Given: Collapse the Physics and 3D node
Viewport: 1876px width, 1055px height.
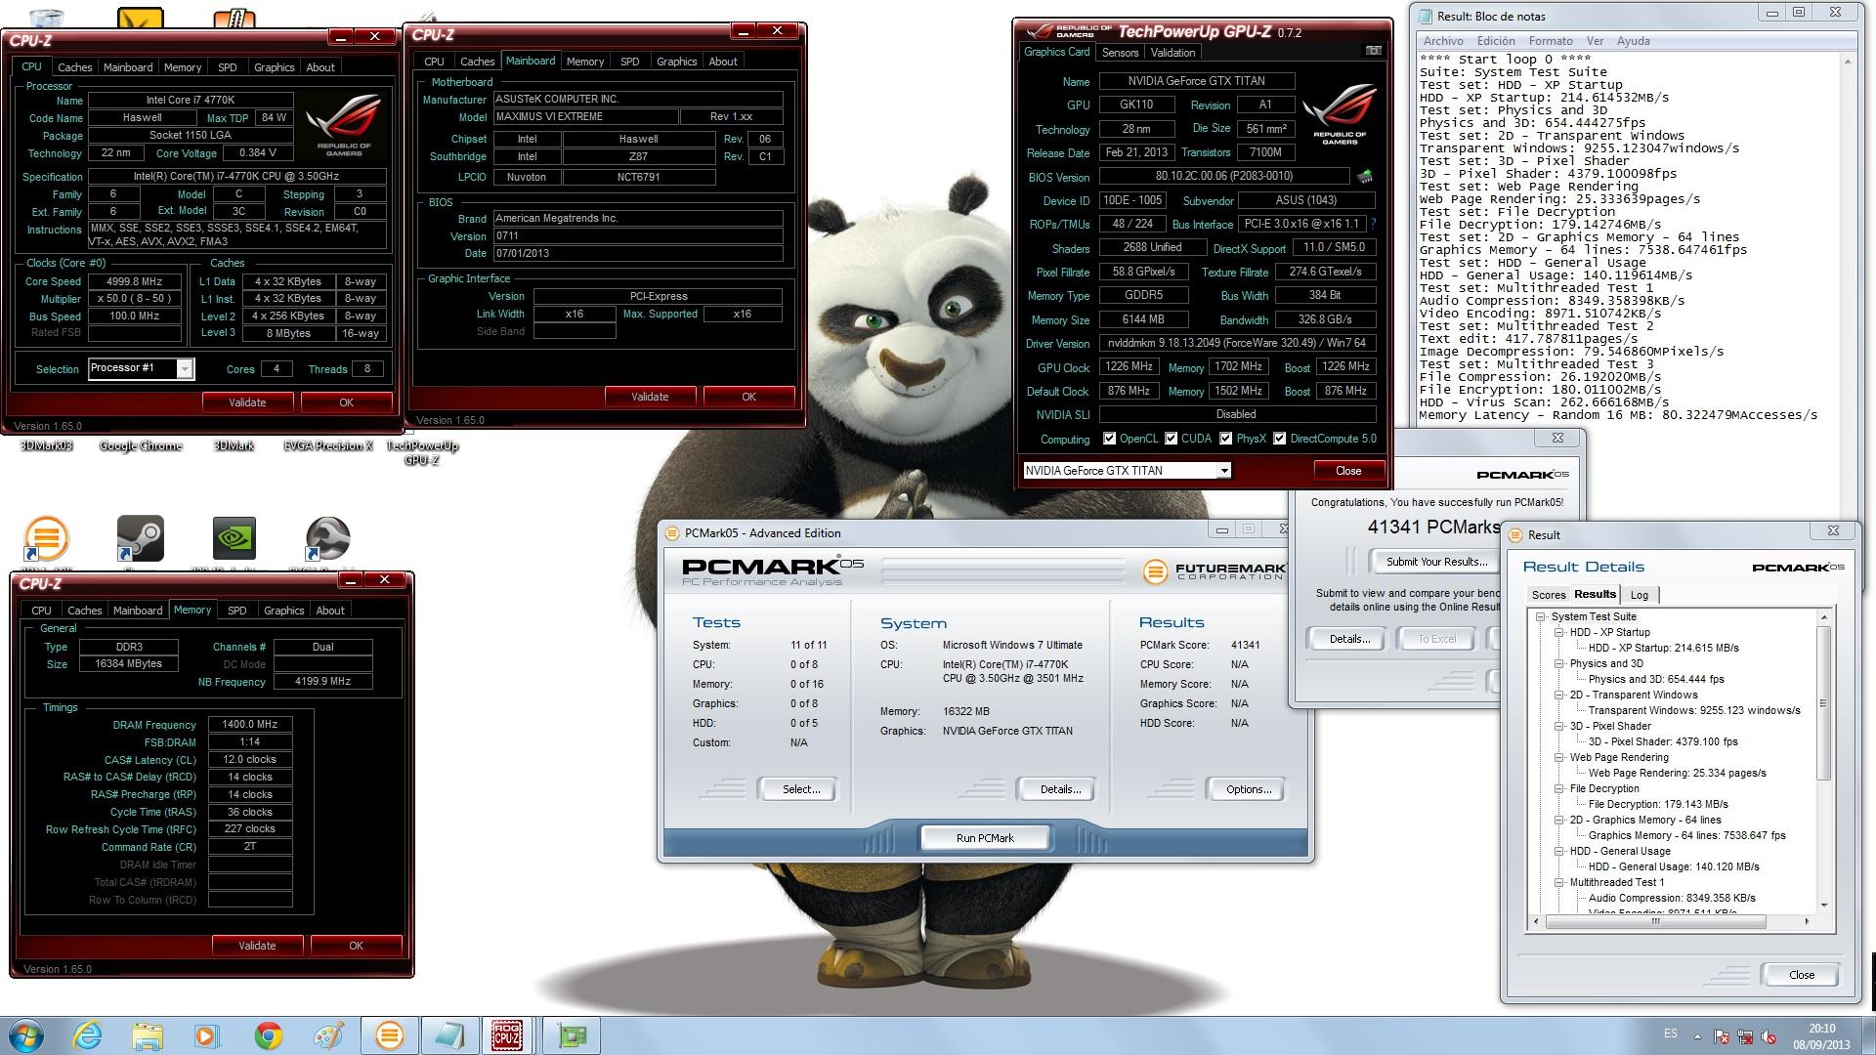Looking at the screenshot, I should point(1559,663).
